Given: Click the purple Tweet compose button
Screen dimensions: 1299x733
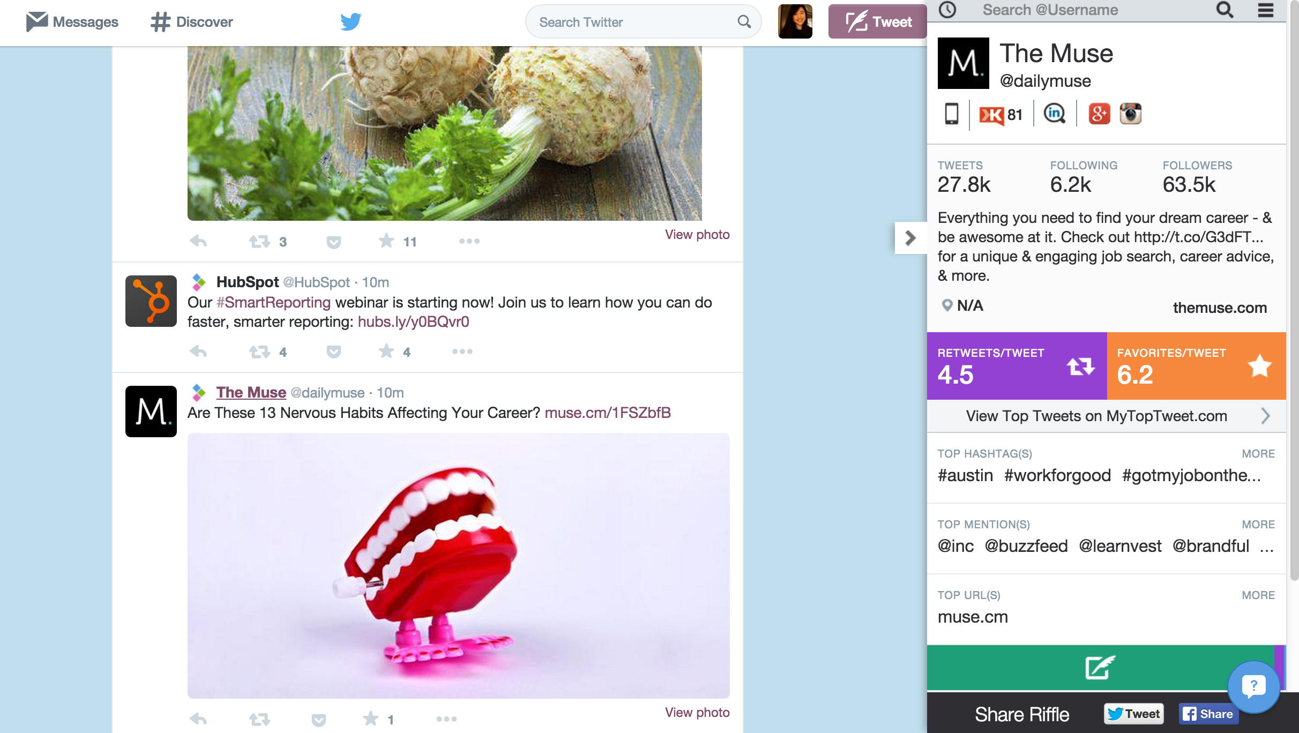Looking at the screenshot, I should pos(878,21).
